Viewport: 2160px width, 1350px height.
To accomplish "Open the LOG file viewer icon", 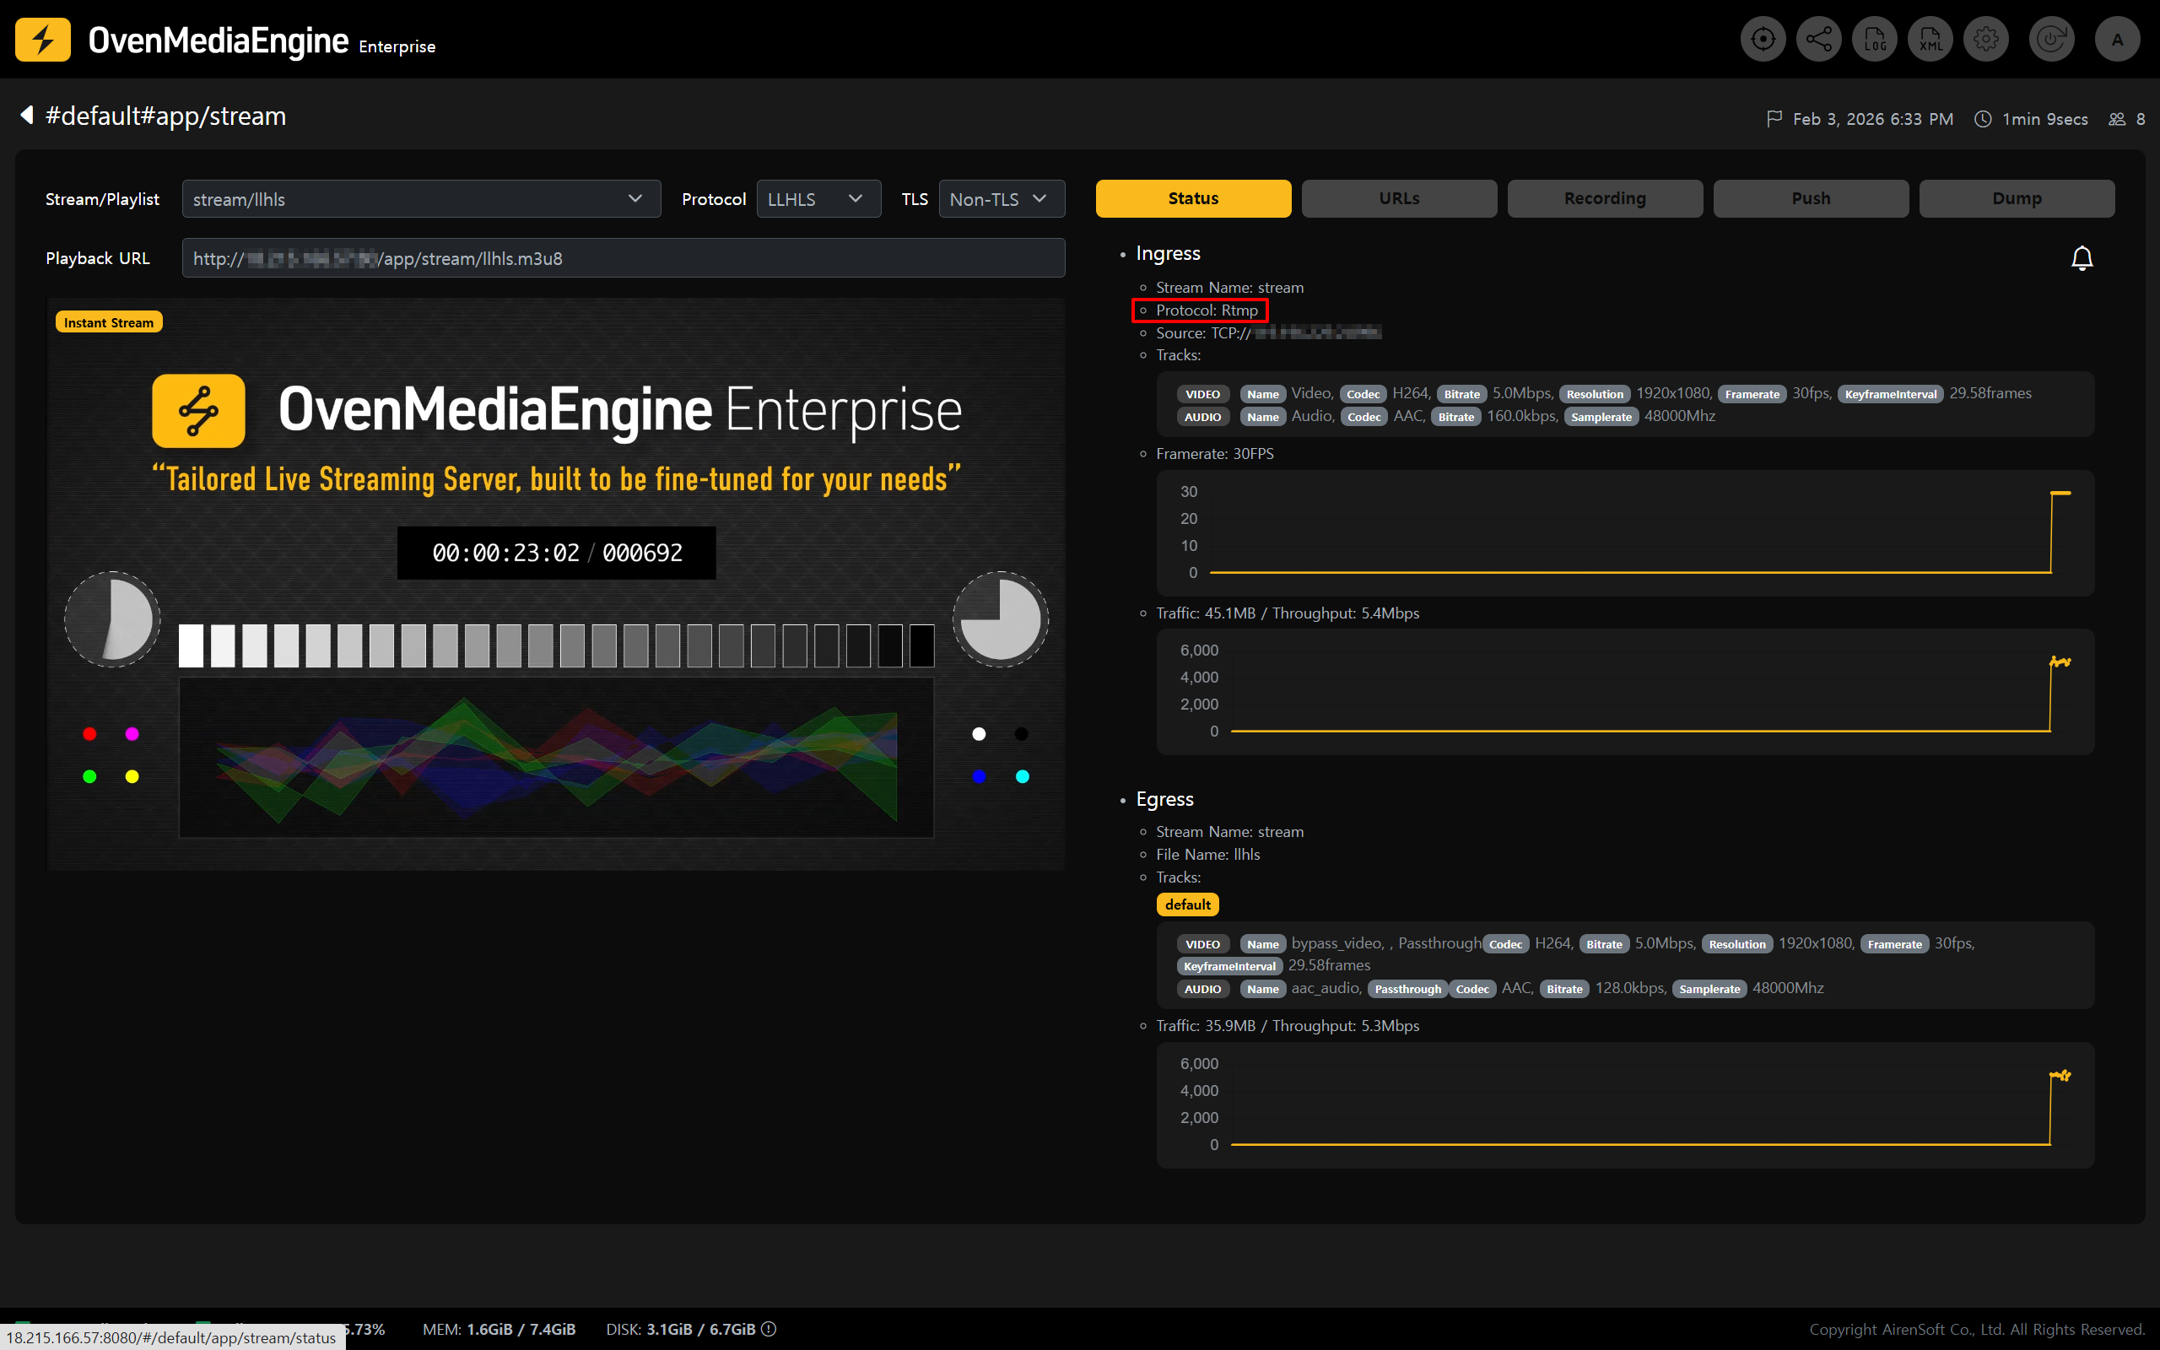I will tap(1874, 40).
